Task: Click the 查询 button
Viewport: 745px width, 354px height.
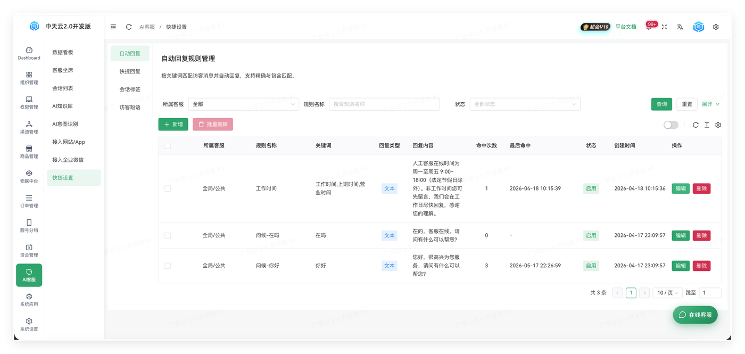Action: tap(661, 104)
